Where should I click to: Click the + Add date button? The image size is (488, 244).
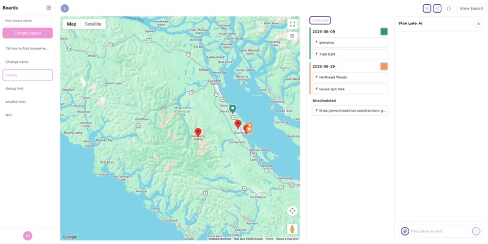coord(320,20)
